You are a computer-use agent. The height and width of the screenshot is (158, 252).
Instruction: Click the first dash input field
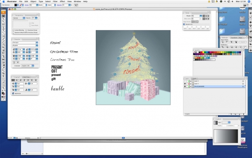click(x=185, y=27)
